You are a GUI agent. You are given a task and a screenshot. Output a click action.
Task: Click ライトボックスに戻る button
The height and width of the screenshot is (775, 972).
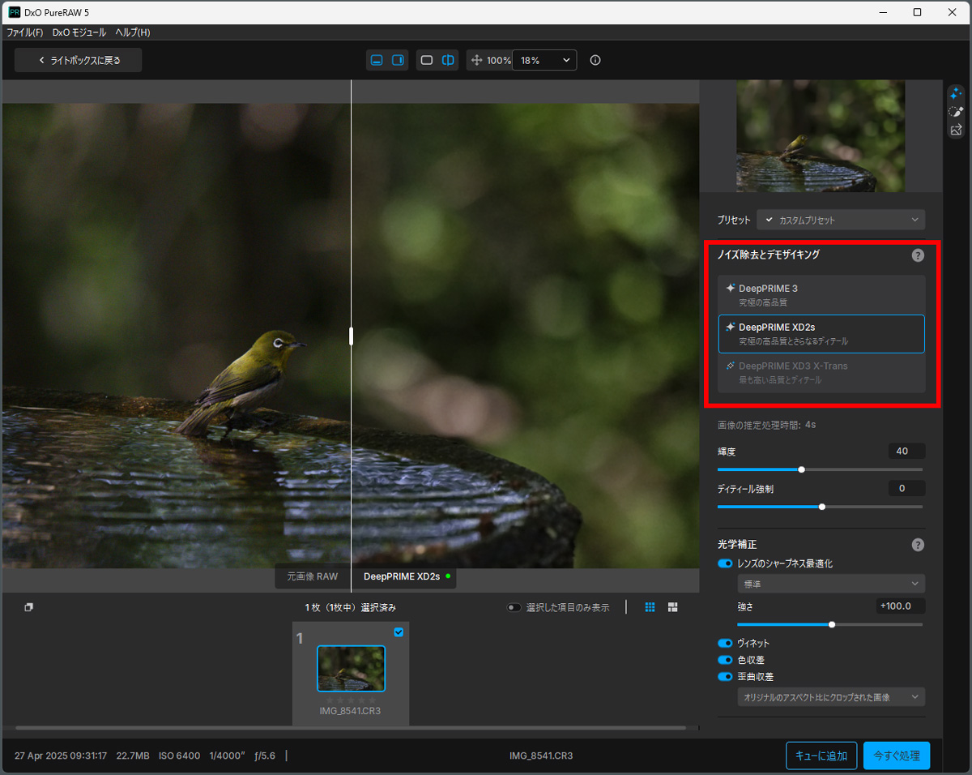(x=78, y=60)
